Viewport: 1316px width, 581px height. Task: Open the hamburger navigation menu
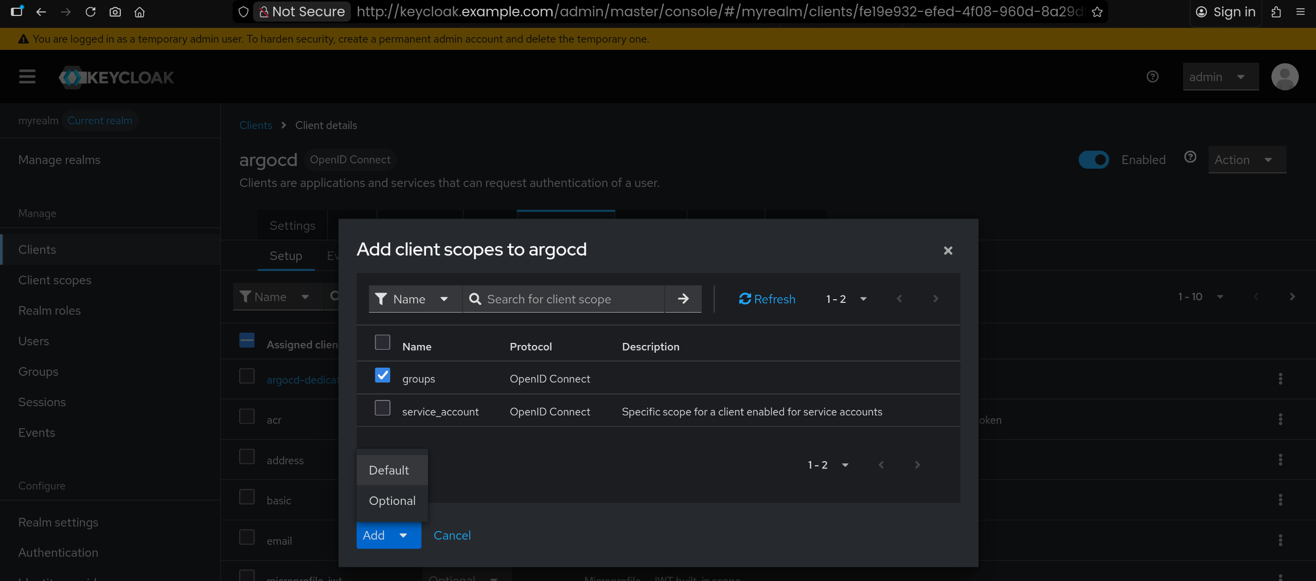tap(27, 77)
